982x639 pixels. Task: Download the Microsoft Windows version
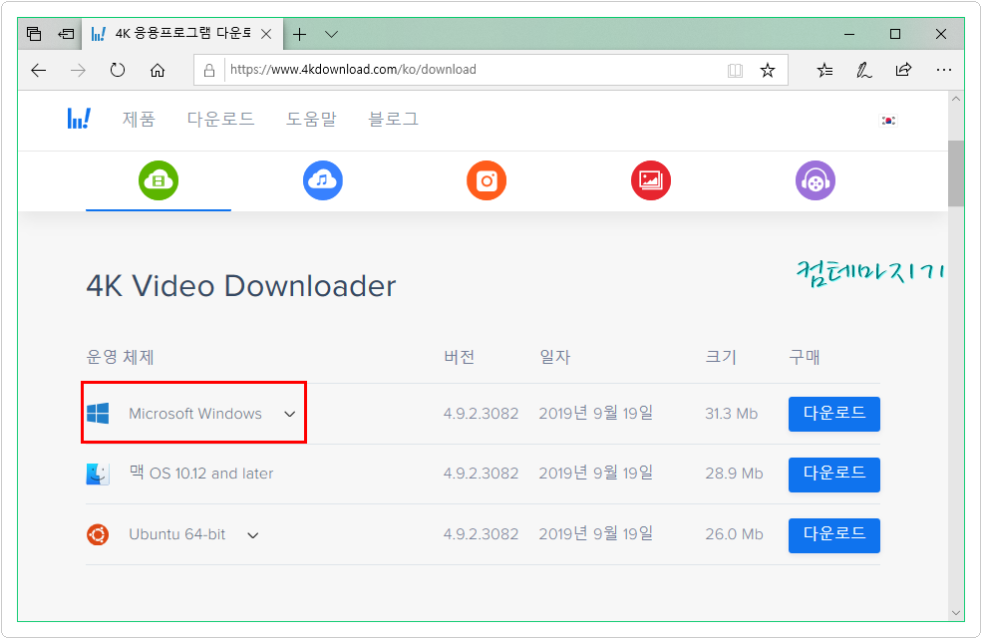[834, 414]
